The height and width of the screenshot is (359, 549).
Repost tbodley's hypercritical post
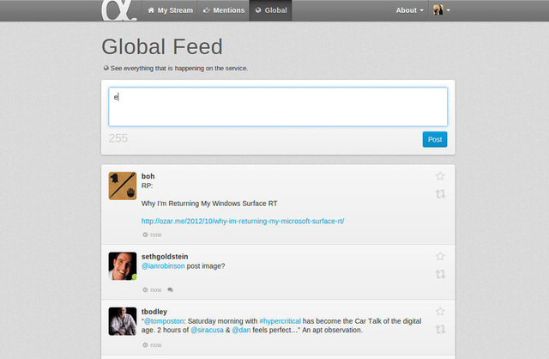point(440,329)
